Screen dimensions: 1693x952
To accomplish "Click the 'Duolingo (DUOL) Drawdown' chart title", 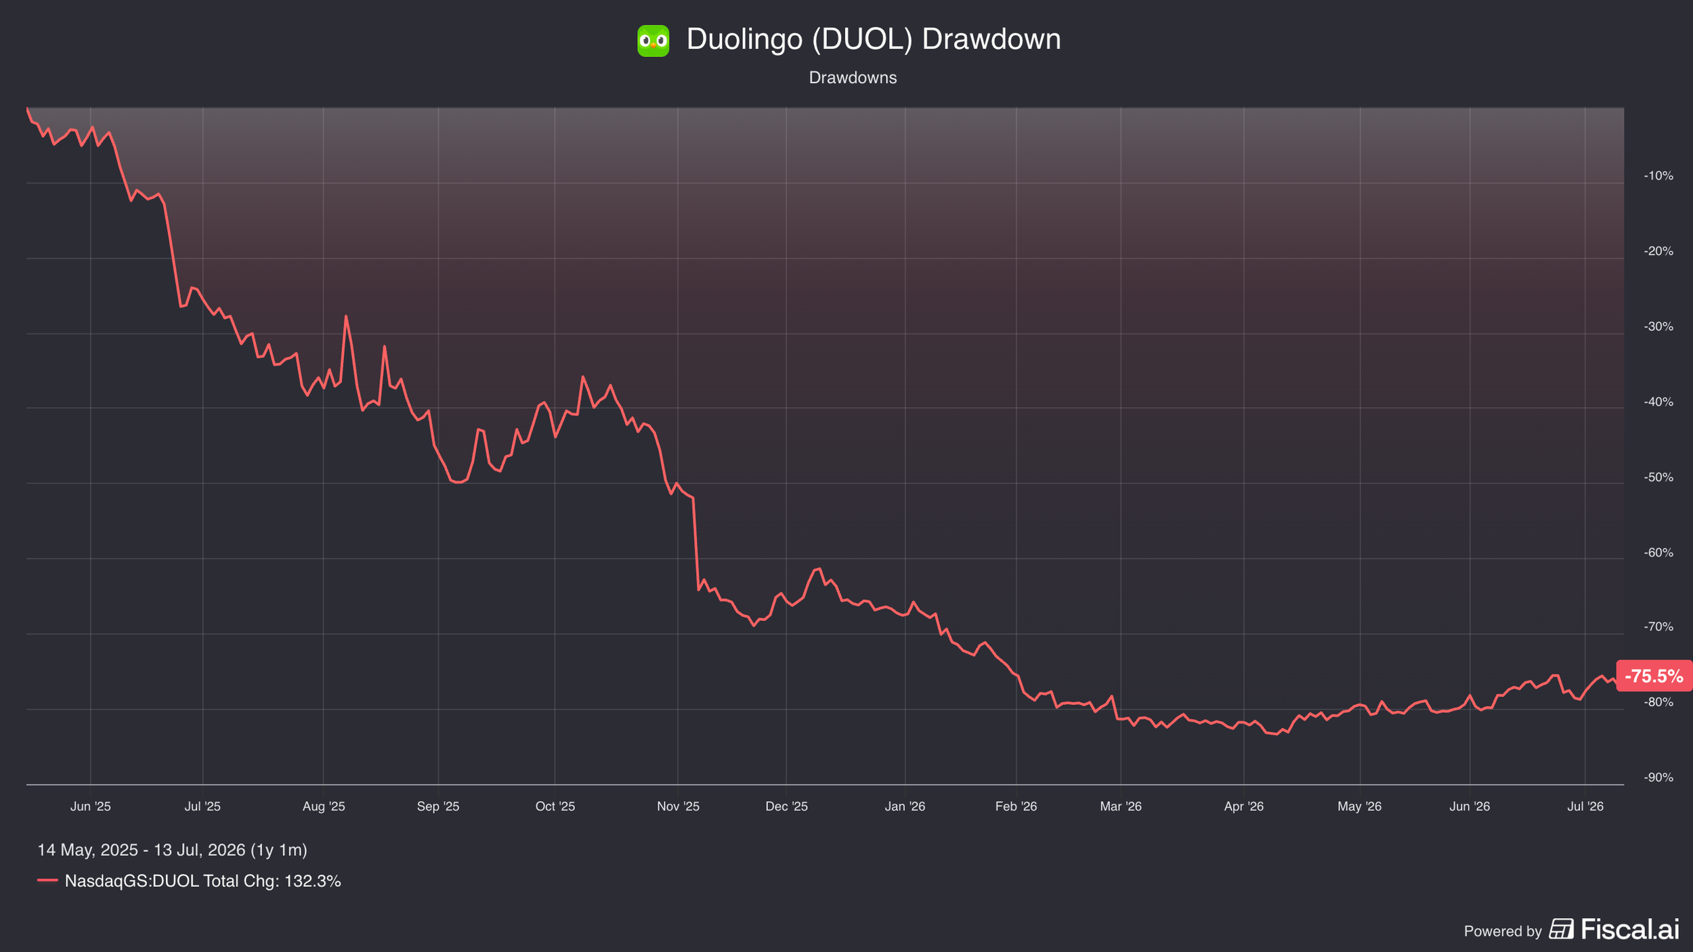I will 874,39.
